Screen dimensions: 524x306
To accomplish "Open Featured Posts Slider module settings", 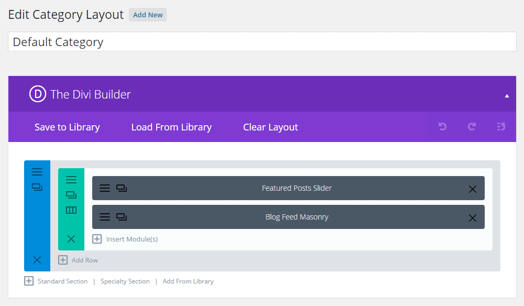I will coord(105,188).
